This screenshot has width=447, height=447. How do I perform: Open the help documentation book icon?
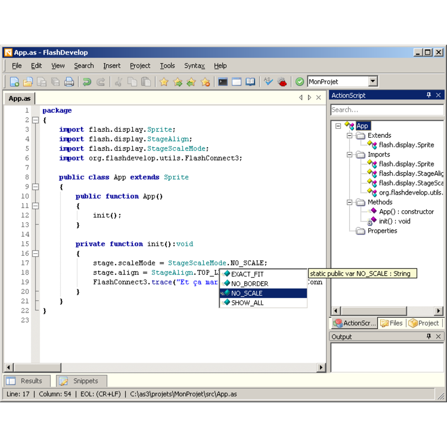(250, 81)
